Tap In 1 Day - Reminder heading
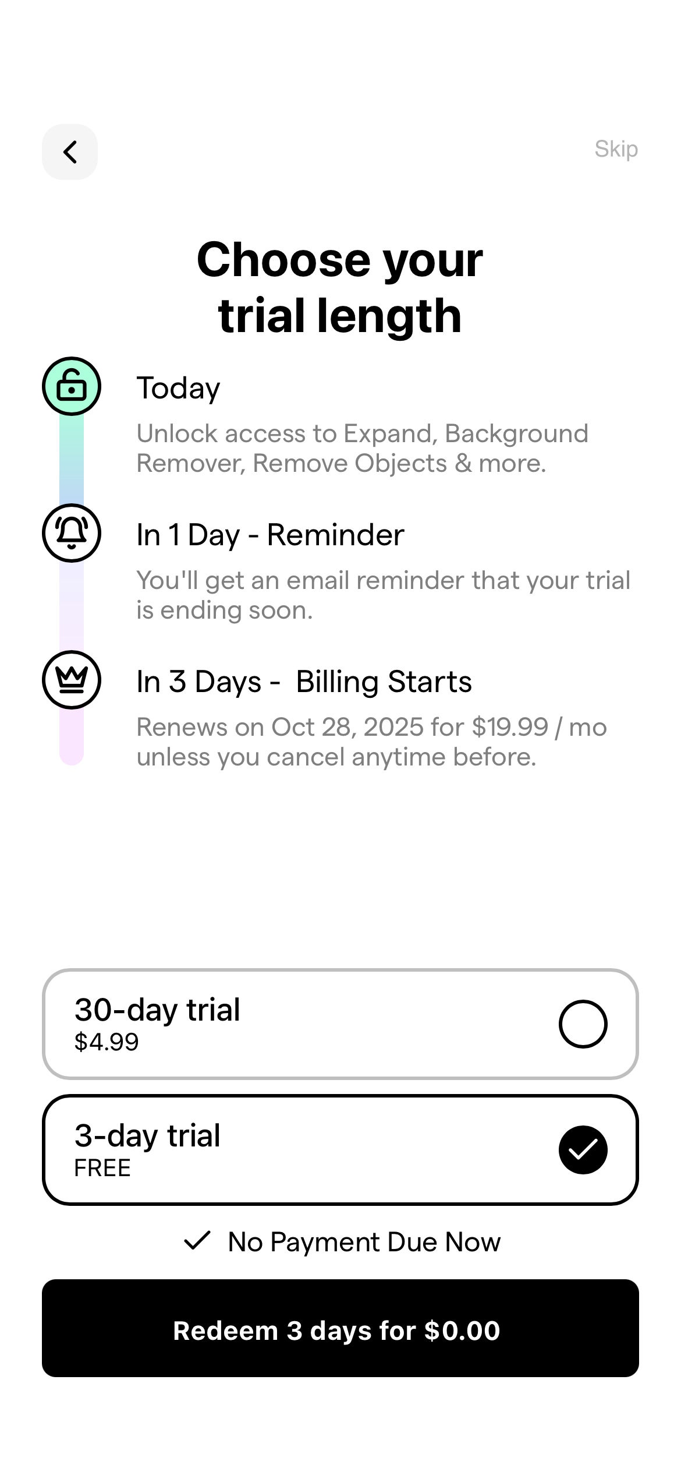The image size is (681, 1475). coord(270,535)
